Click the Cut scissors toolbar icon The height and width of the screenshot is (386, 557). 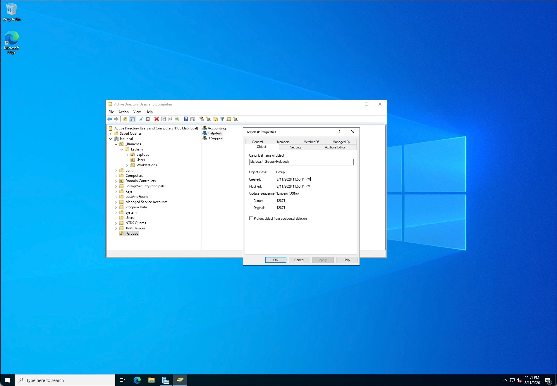[141, 119]
